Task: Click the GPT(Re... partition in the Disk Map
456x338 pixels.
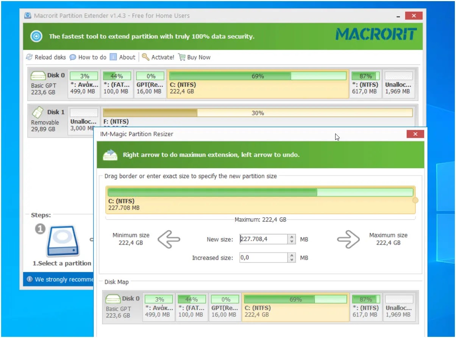Action: point(225,307)
